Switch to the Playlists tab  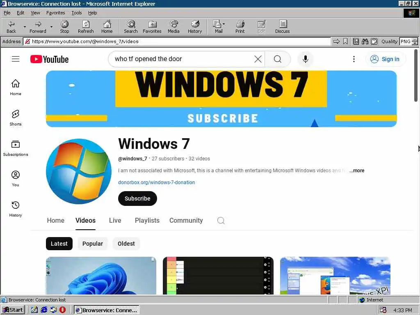pyautogui.click(x=147, y=220)
